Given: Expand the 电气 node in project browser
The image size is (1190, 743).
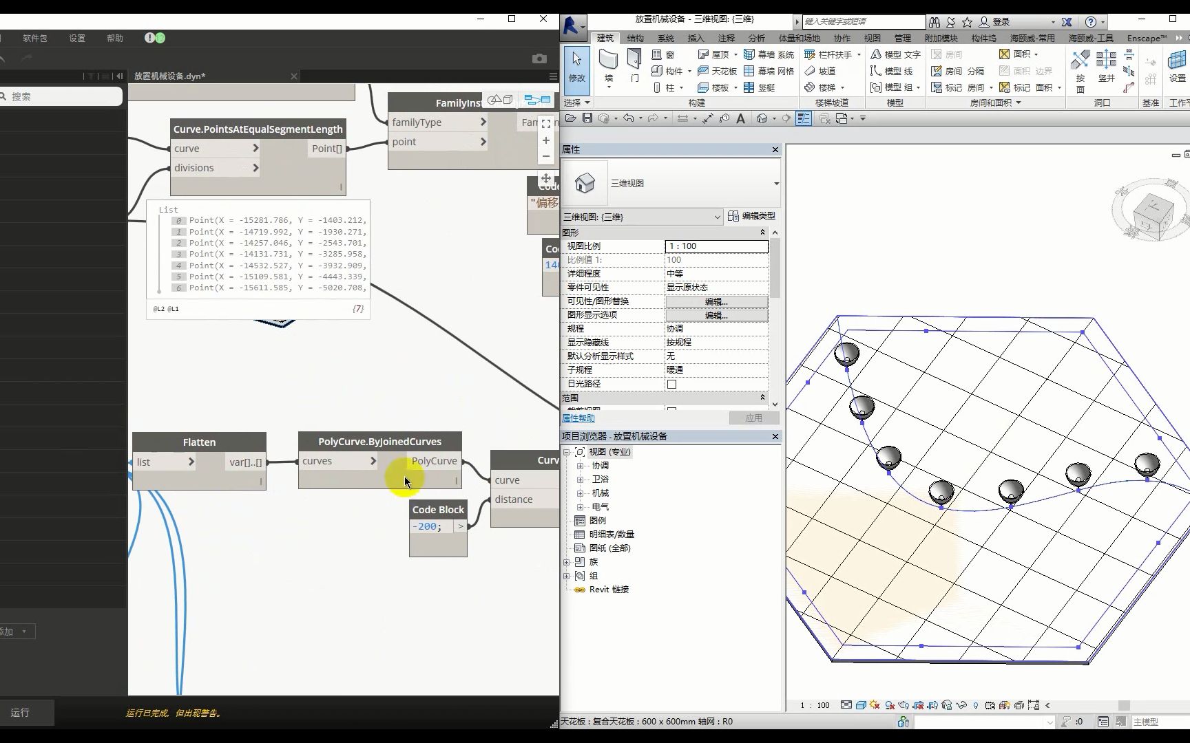Looking at the screenshot, I should point(581,507).
